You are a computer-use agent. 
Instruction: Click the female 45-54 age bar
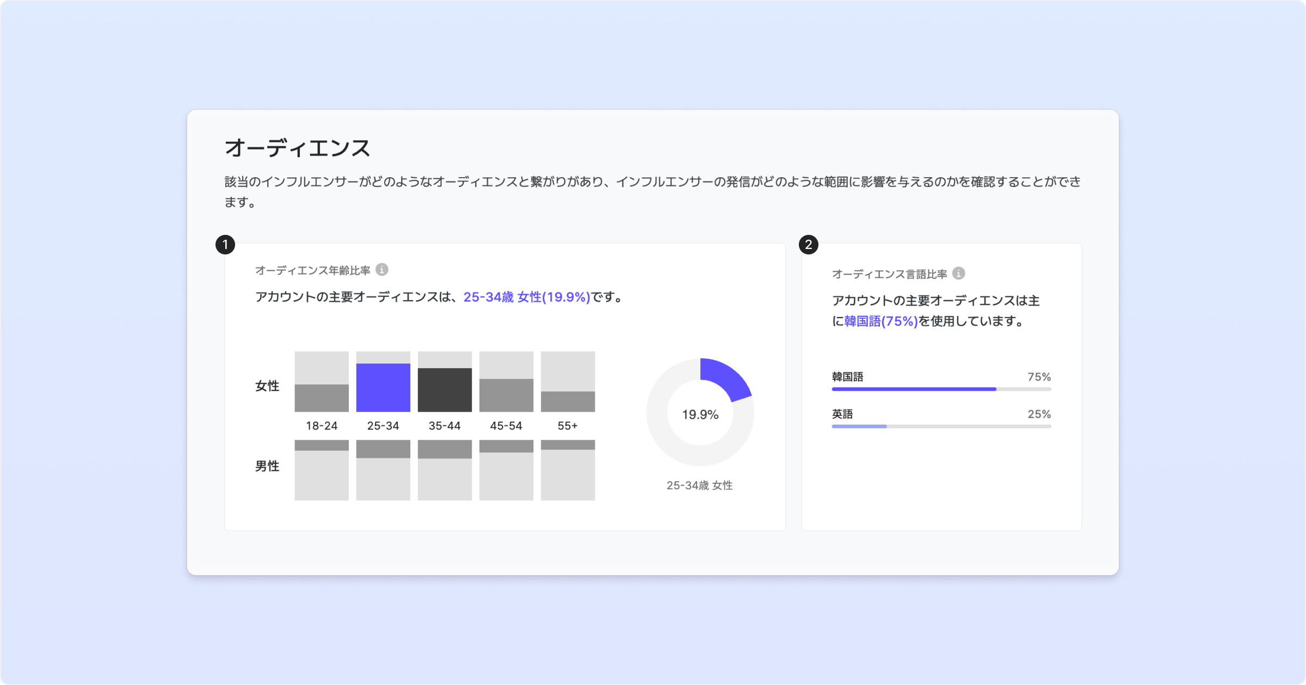[506, 395]
